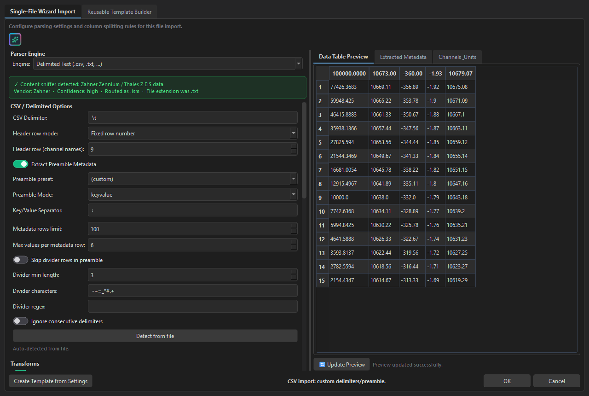Click cell 10661.33
This screenshot has height=396, width=589.
point(384,115)
